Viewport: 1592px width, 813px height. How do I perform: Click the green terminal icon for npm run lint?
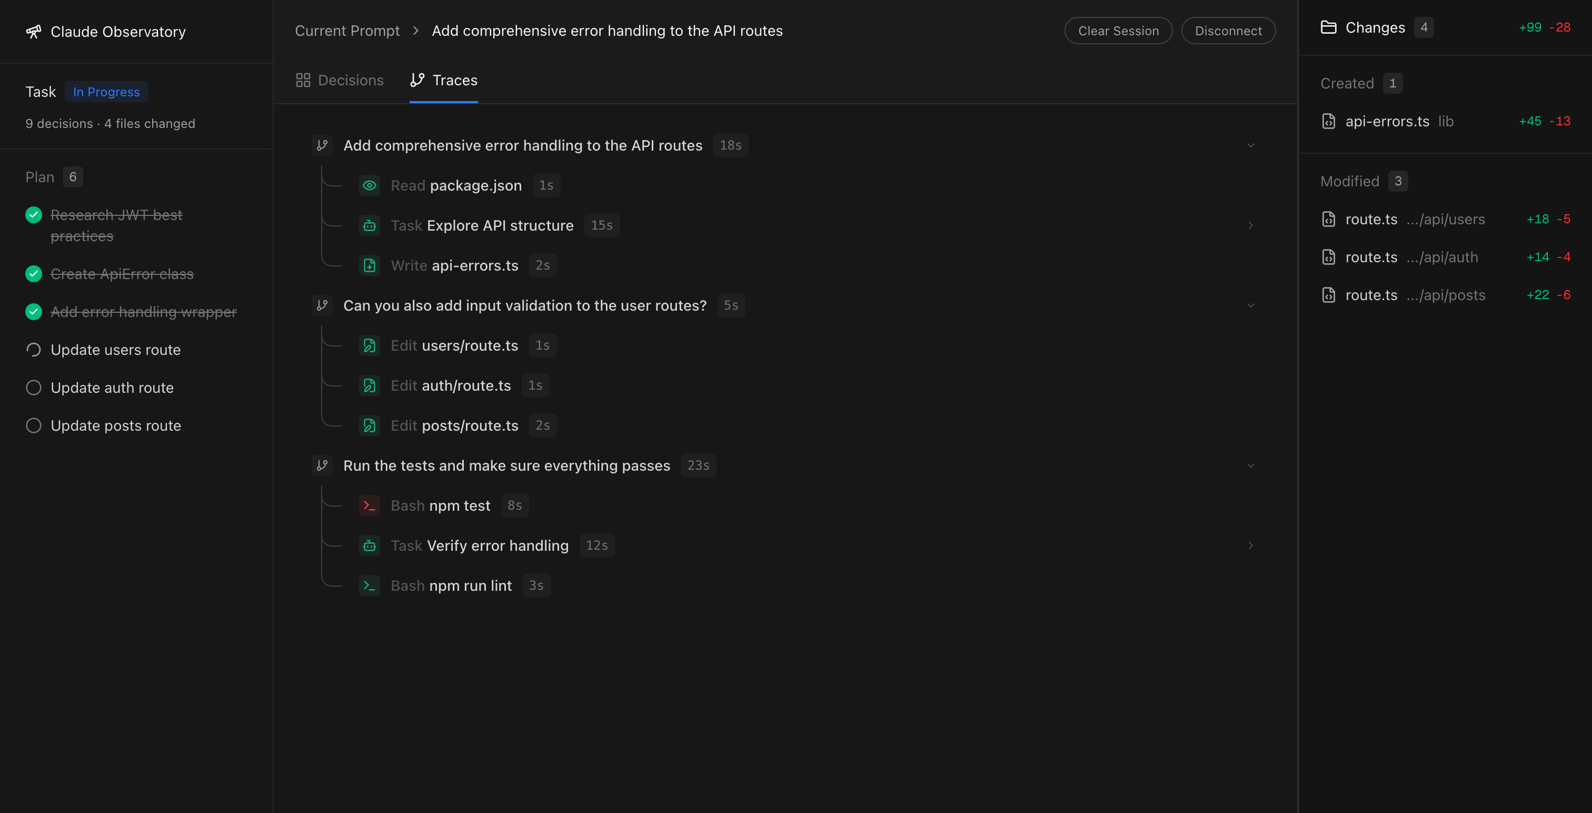coord(369,586)
